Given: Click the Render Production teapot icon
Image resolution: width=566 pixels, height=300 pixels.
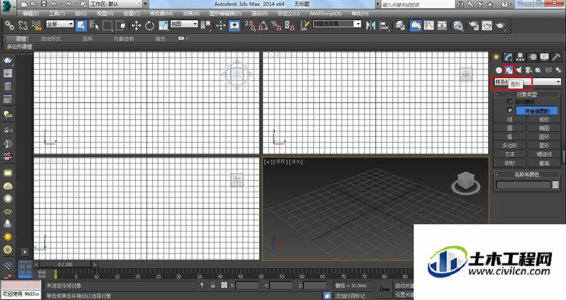Looking at the screenshot, I should click(500, 25).
